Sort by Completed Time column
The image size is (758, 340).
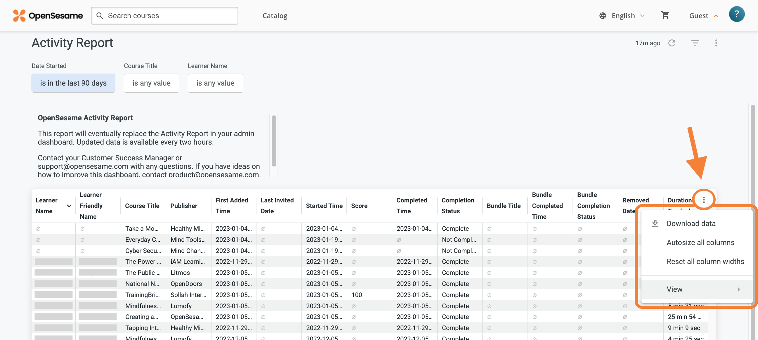411,205
